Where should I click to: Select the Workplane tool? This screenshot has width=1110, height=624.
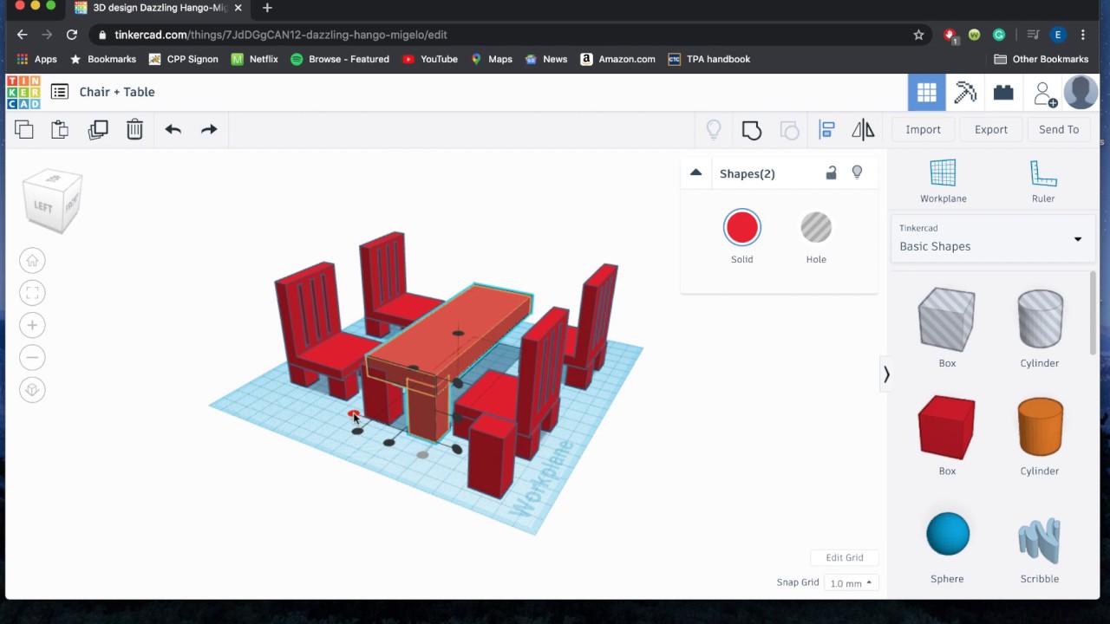(943, 181)
